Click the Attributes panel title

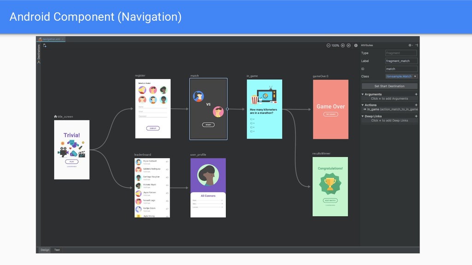click(367, 45)
